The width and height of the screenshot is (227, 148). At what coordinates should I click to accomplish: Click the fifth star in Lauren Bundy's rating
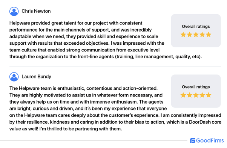[x=209, y=95]
